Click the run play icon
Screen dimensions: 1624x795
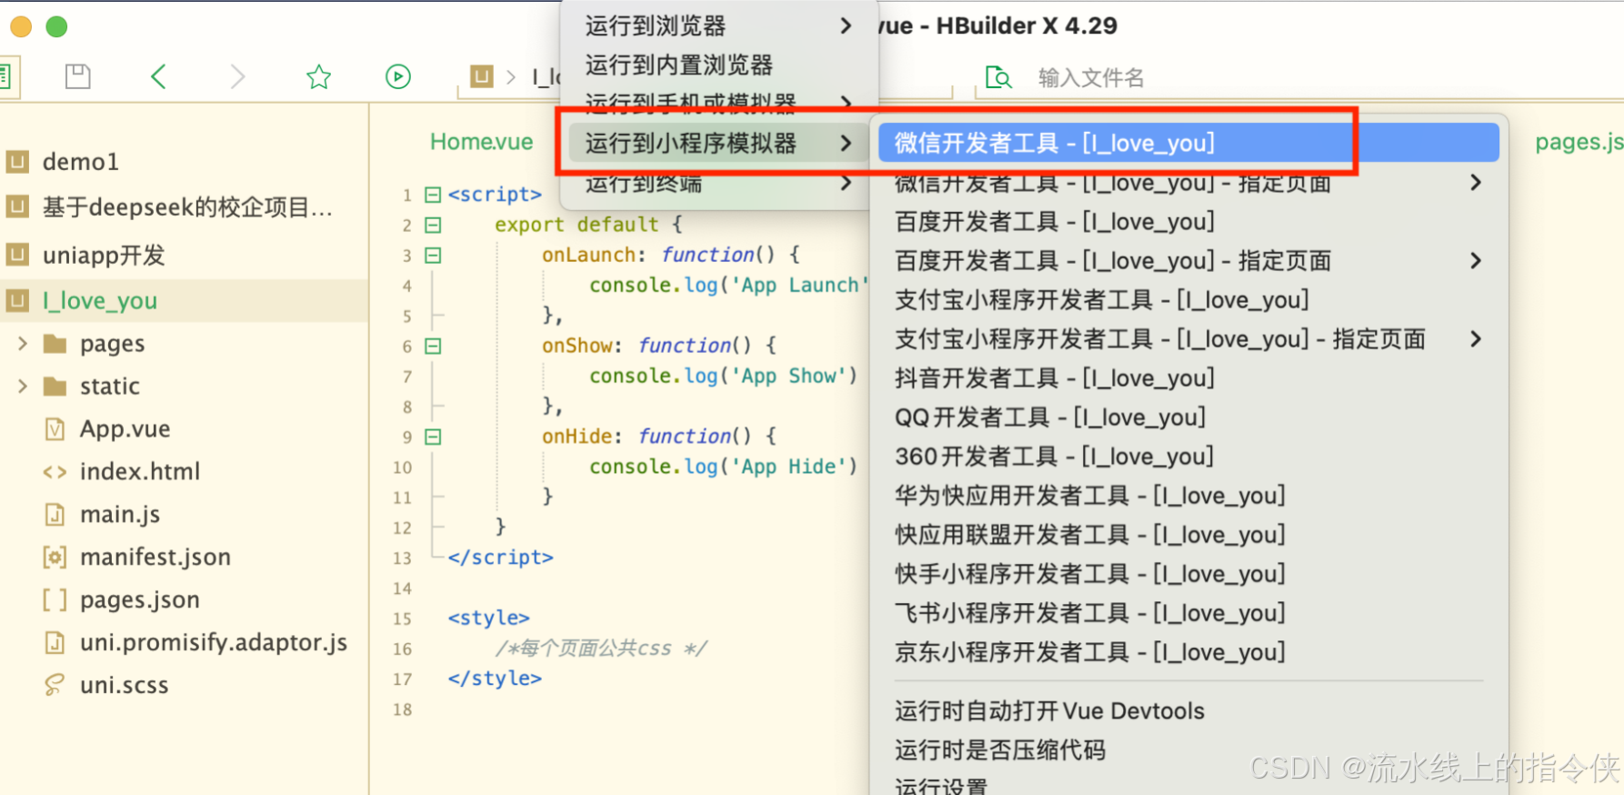point(398,76)
